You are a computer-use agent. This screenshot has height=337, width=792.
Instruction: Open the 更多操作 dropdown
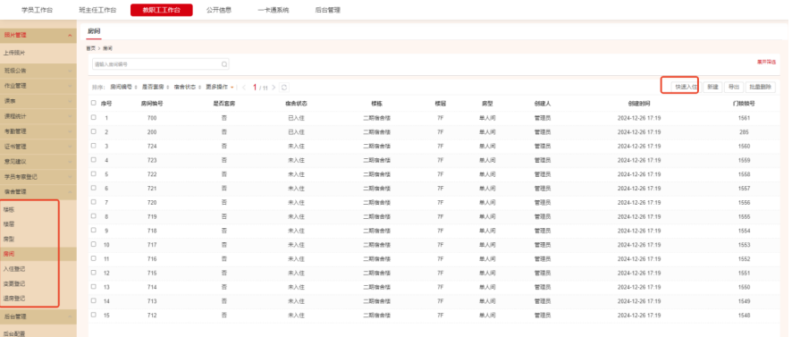tap(220, 88)
